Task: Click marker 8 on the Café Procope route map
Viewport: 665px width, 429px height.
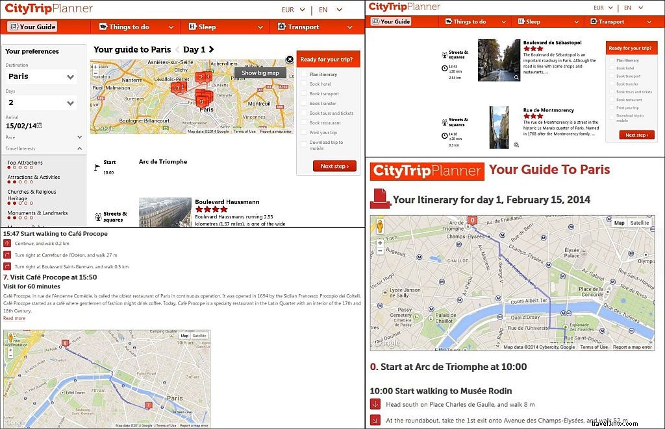Action: pos(65,343)
